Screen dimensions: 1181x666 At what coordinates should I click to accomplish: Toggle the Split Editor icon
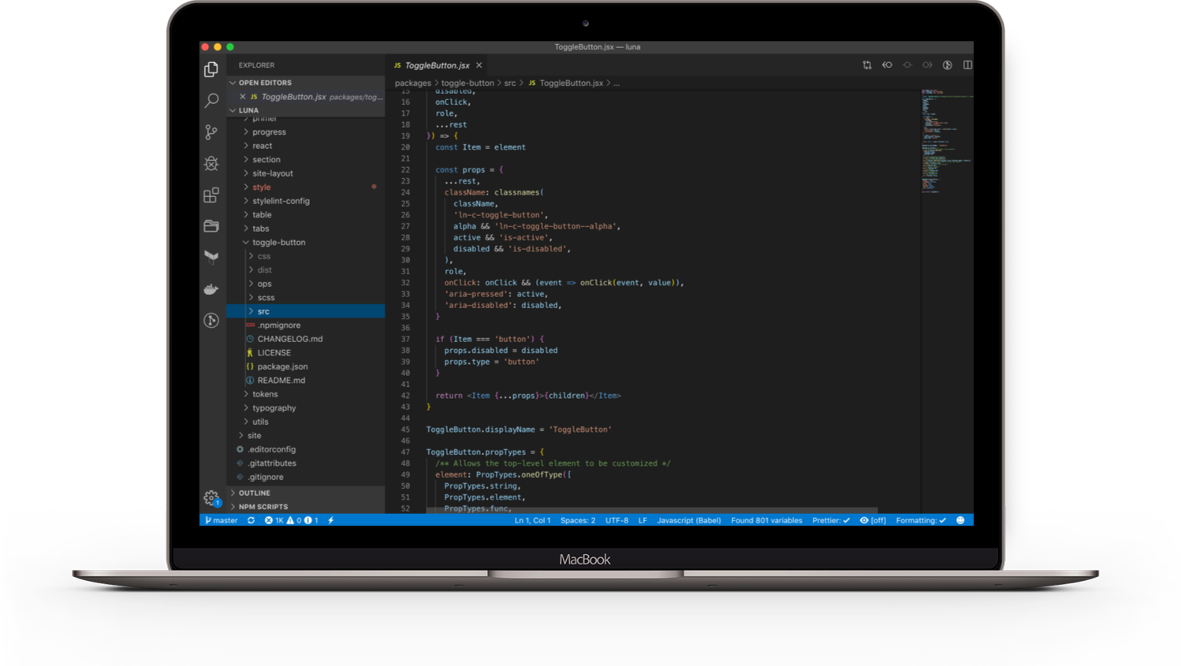967,65
